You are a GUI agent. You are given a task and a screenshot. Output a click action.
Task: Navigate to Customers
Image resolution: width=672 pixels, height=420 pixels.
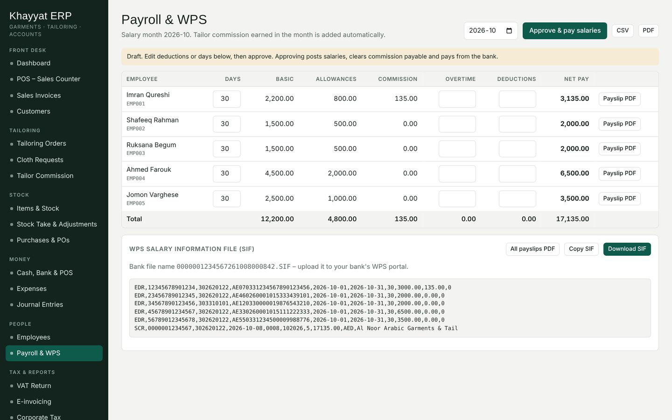pos(54,111)
